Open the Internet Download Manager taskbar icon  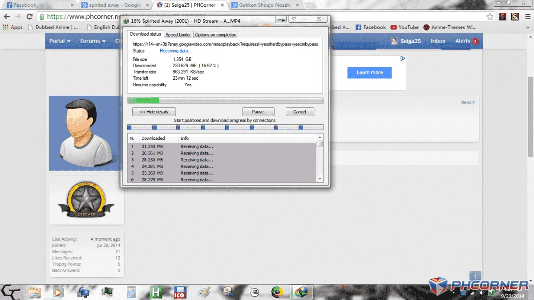click(302, 292)
